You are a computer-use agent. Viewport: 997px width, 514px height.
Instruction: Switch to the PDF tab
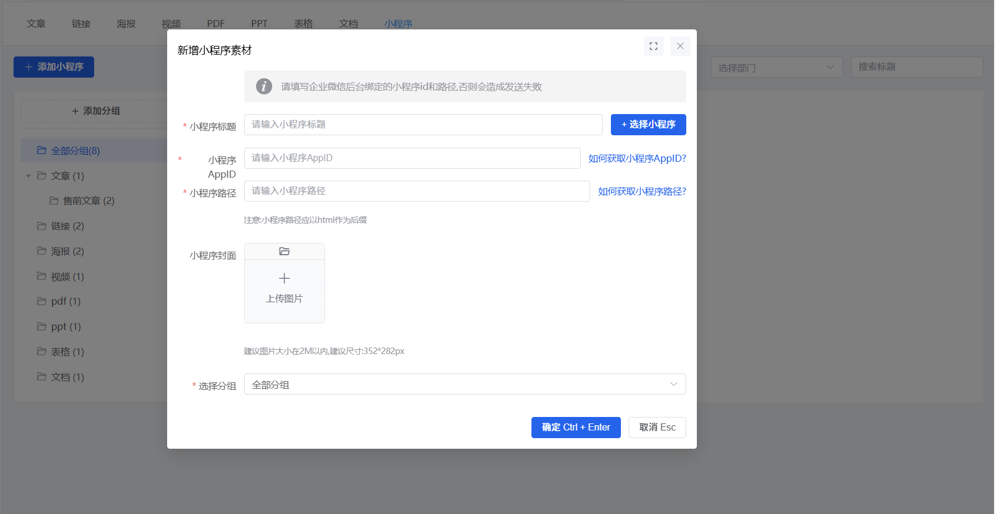216,24
